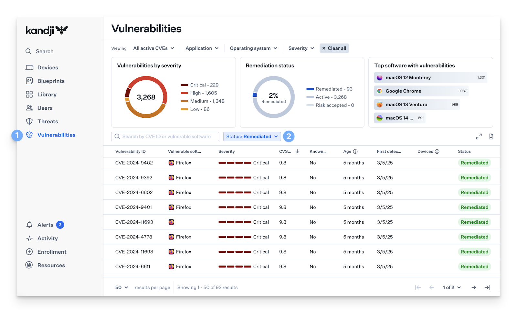Expand the All active CVEs dropdown
517x313 pixels.
click(x=153, y=48)
